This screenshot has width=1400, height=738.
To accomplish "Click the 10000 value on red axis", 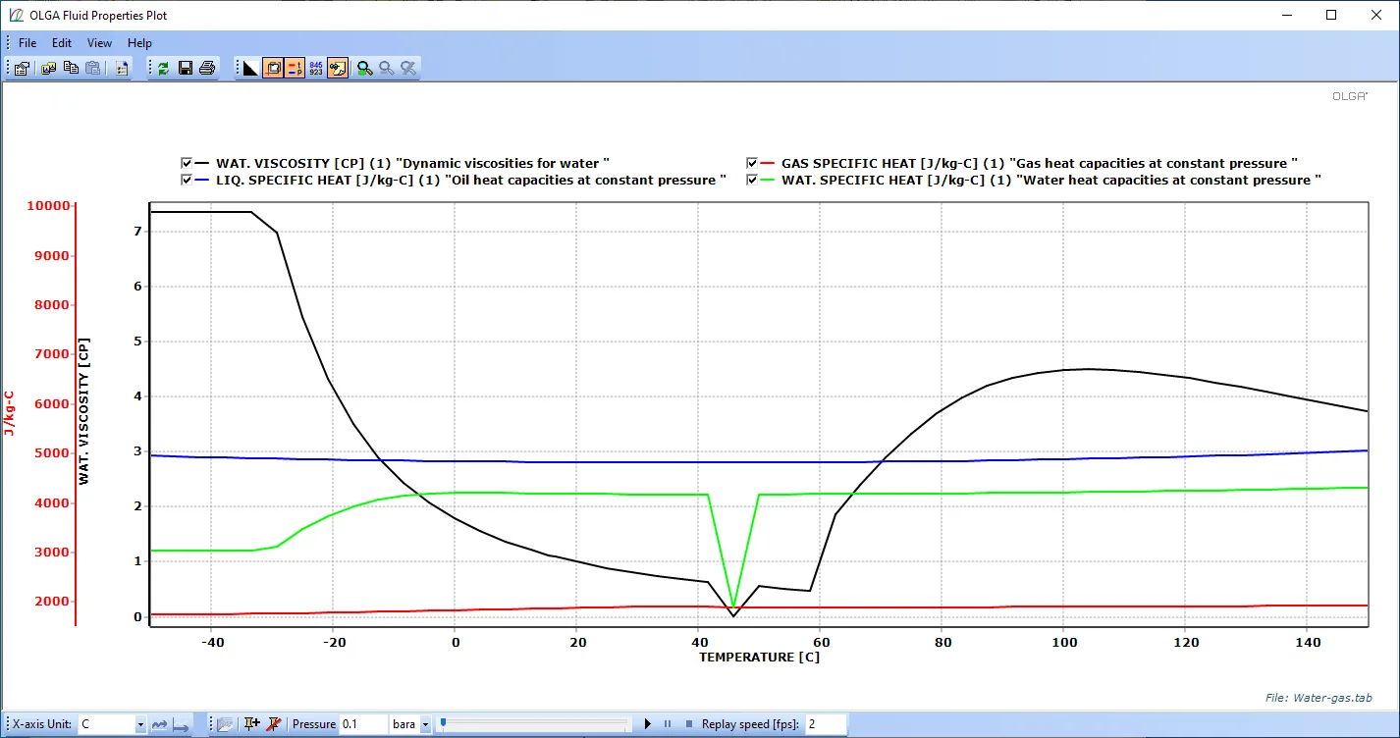I will (x=49, y=206).
